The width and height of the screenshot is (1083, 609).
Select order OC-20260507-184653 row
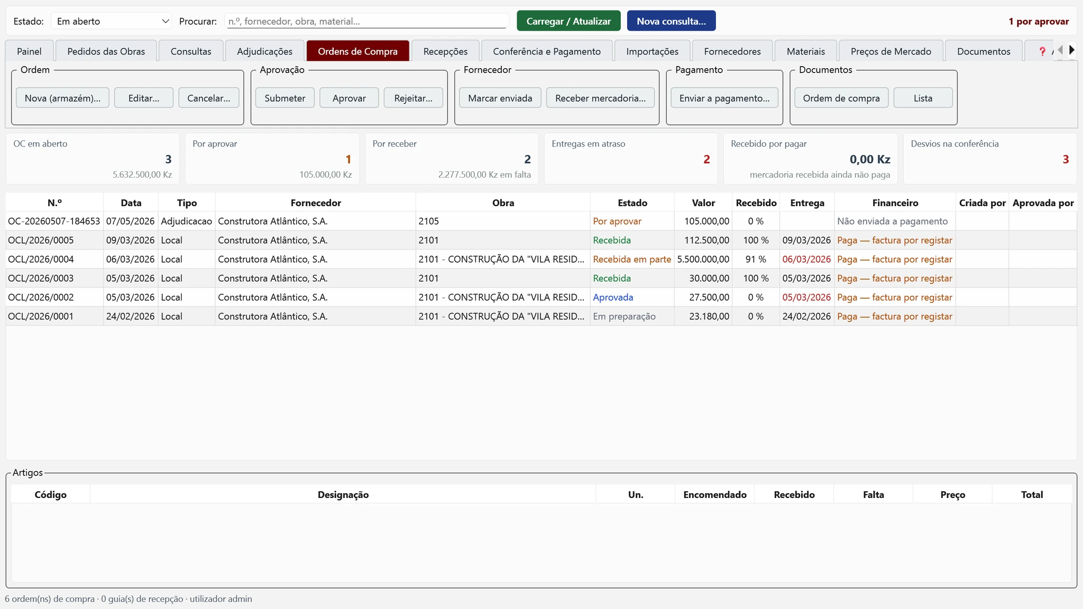point(541,221)
